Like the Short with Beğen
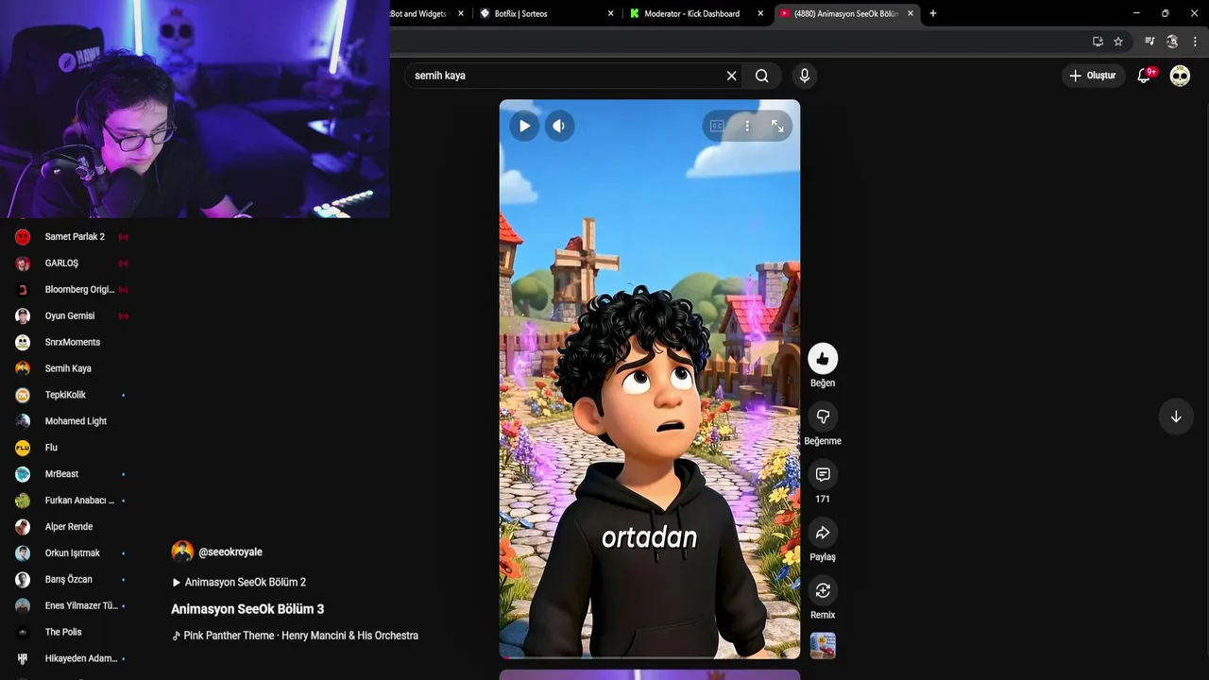The width and height of the screenshot is (1209, 680). click(823, 359)
